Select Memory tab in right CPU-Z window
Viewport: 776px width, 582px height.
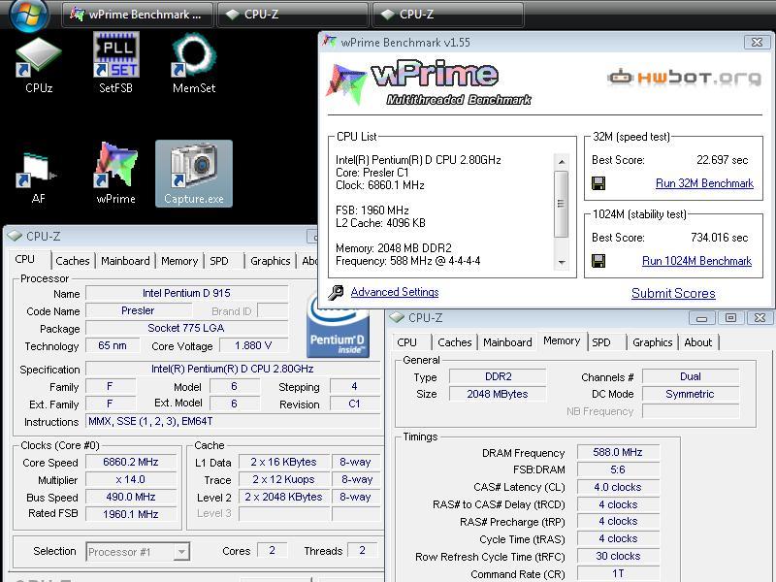tap(562, 341)
